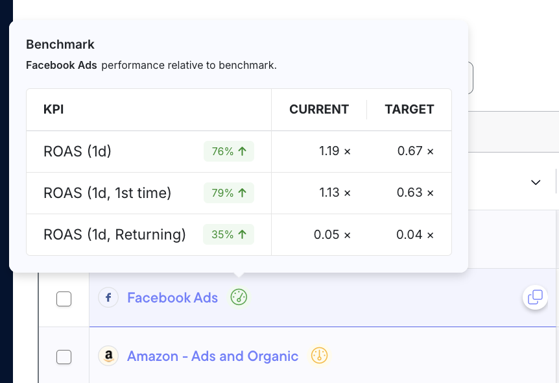Check the Facebook Ads row checkbox
Image resolution: width=559 pixels, height=383 pixels.
[x=64, y=299]
